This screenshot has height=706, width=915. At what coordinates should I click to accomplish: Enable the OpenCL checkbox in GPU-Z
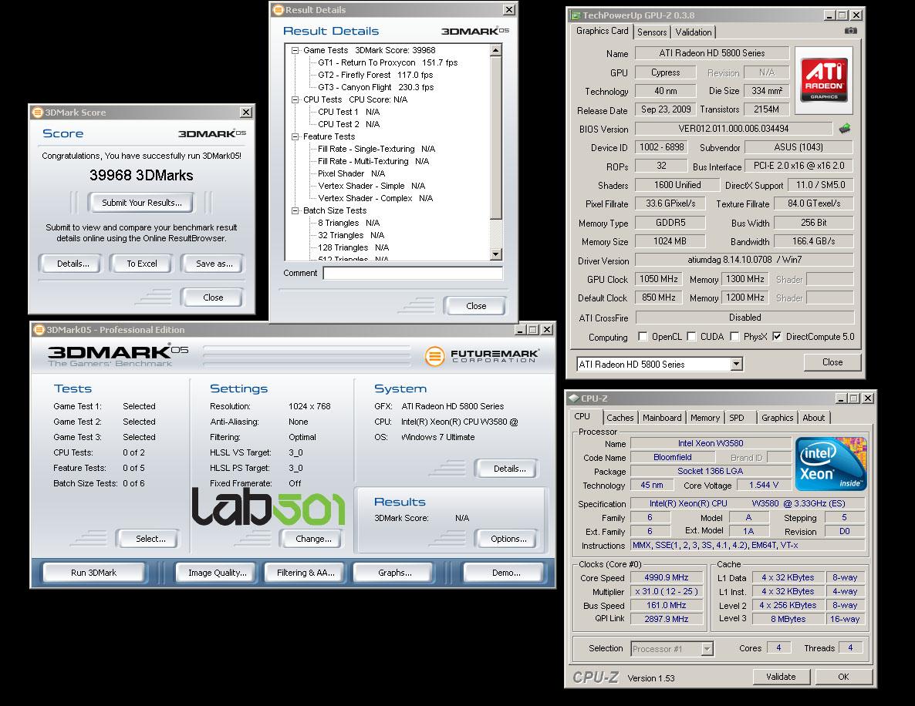click(643, 336)
